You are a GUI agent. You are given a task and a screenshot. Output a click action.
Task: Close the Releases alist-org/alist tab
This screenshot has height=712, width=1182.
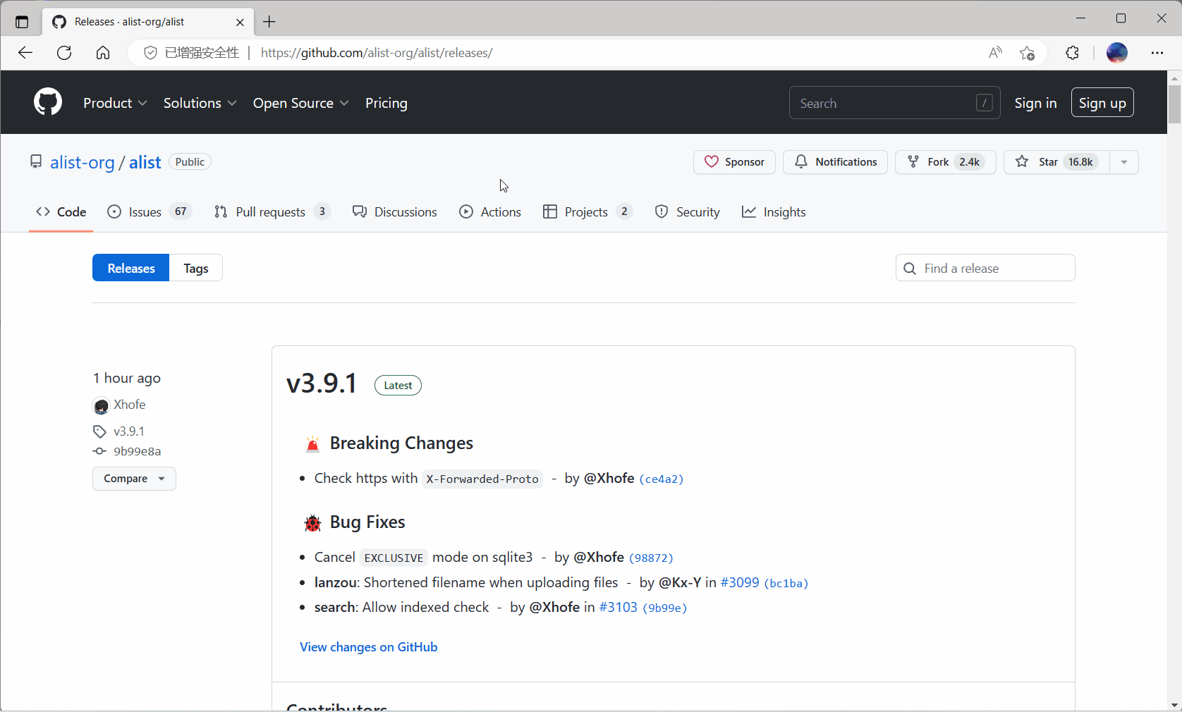[240, 22]
